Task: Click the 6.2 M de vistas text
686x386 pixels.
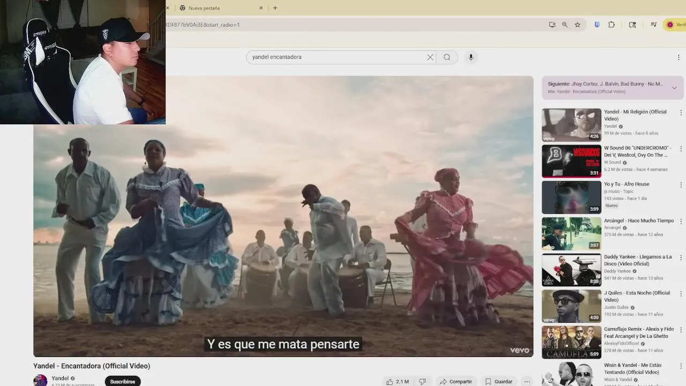Action: [x=618, y=169]
